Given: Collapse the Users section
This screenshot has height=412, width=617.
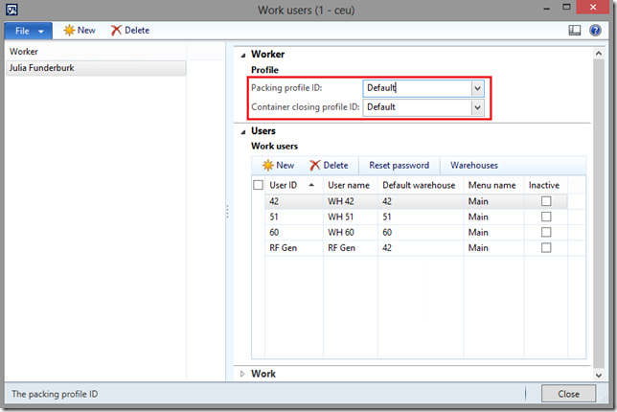Looking at the screenshot, I should pos(241,130).
